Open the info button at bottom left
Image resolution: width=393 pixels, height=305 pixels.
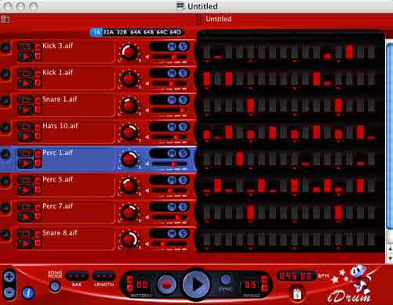(x=28, y=292)
